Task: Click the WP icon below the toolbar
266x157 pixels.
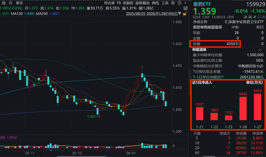Action: click(x=186, y=8)
